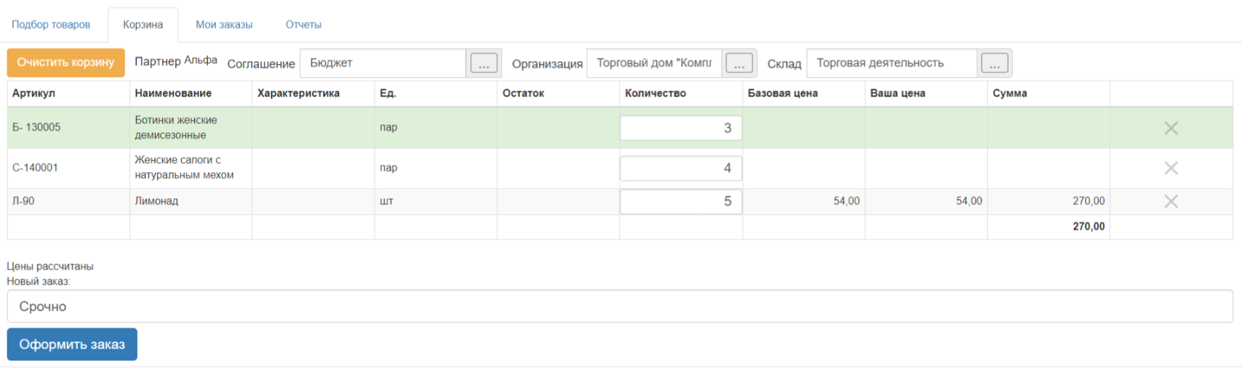Open Соглашение selection ellipsis button
The image size is (1242, 382).
point(484,63)
